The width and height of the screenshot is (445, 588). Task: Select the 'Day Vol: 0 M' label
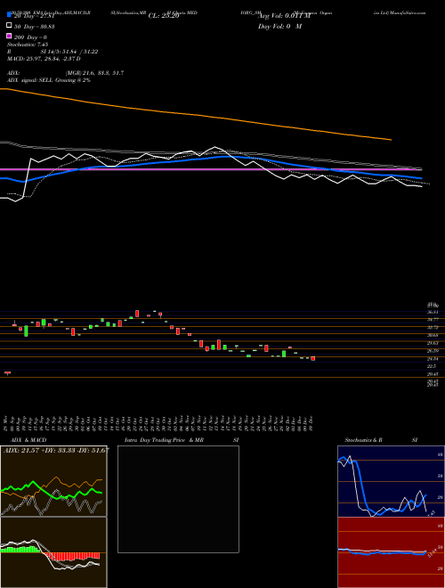pyautogui.click(x=279, y=27)
